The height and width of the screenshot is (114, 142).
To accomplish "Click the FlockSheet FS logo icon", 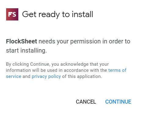I will [x=12, y=14].
